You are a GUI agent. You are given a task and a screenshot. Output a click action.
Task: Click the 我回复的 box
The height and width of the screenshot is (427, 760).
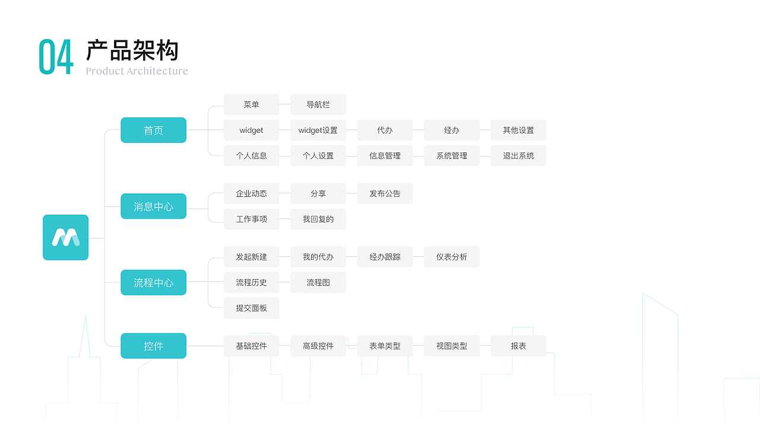click(x=318, y=219)
